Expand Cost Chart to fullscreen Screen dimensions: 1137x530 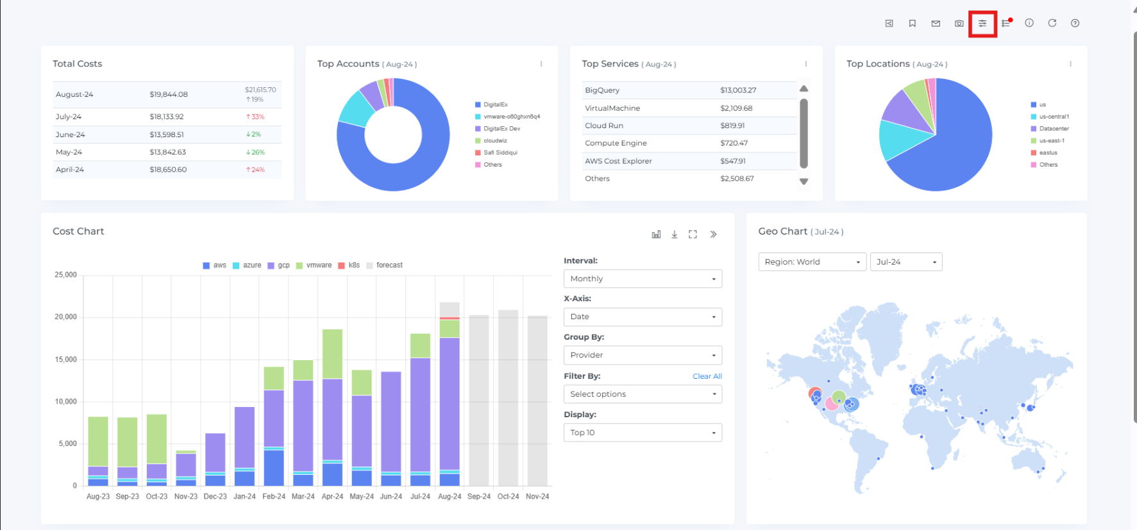[x=693, y=235]
